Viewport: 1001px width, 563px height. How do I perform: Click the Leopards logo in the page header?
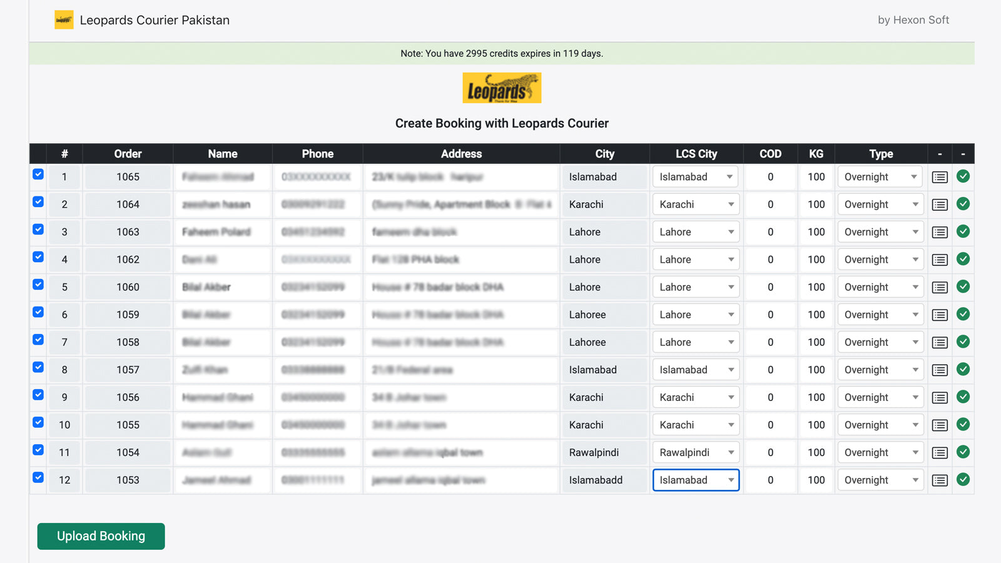(x=64, y=20)
